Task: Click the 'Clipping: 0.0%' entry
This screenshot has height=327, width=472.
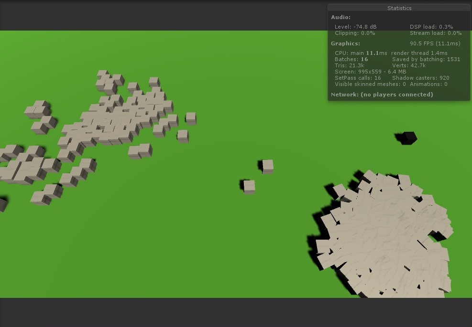Action: click(x=355, y=33)
